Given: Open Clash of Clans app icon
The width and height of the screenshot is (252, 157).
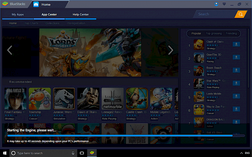Looking at the screenshot, I should pos(199,44).
